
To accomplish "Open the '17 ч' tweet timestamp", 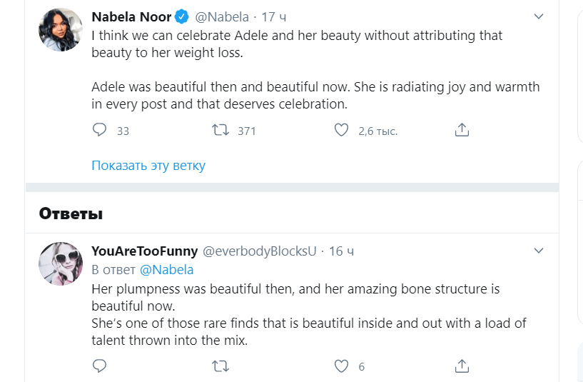I will pos(274,16).
